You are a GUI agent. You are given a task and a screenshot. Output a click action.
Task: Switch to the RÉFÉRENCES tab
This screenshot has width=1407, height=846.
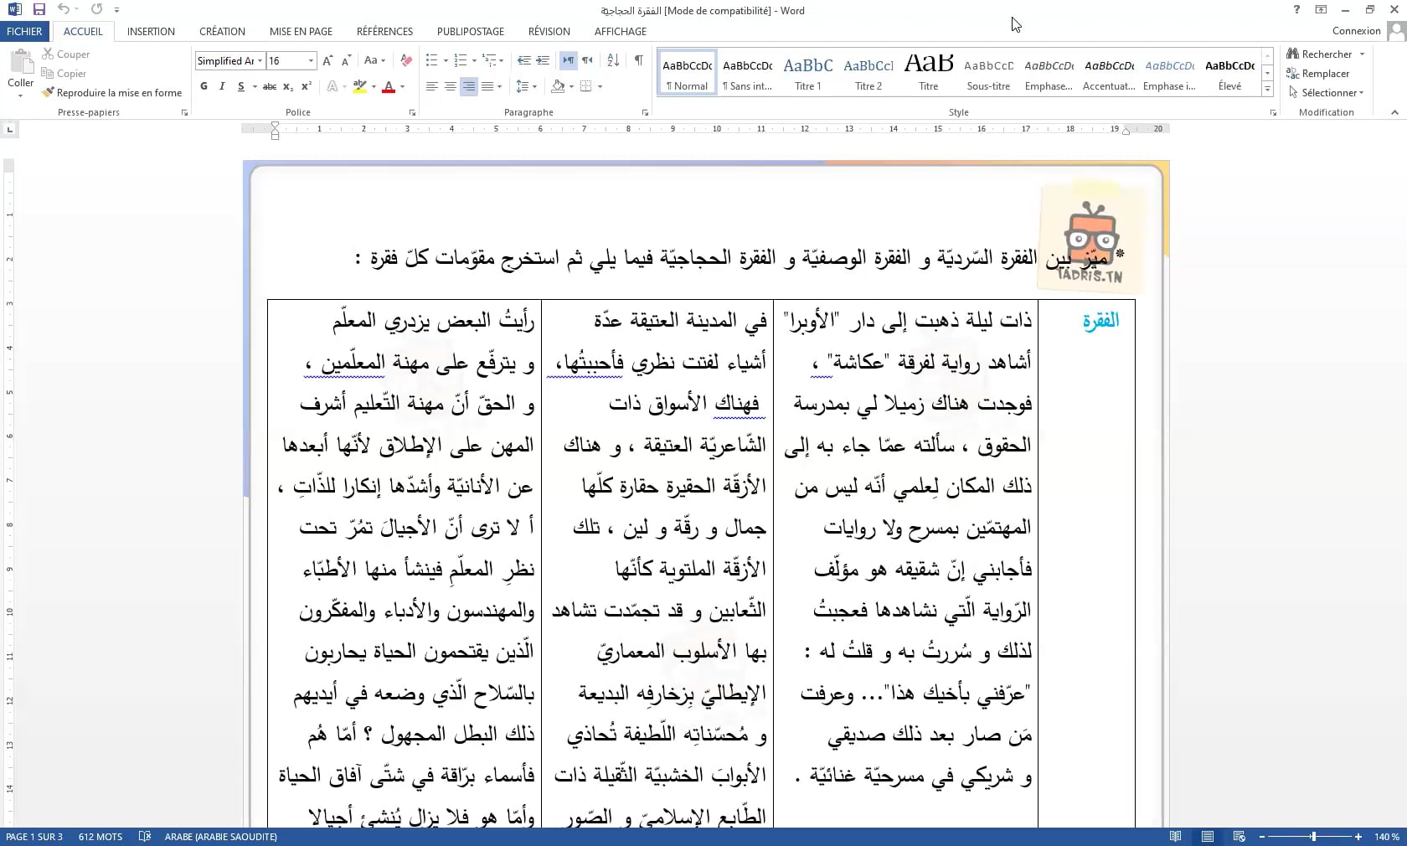pyautogui.click(x=384, y=31)
